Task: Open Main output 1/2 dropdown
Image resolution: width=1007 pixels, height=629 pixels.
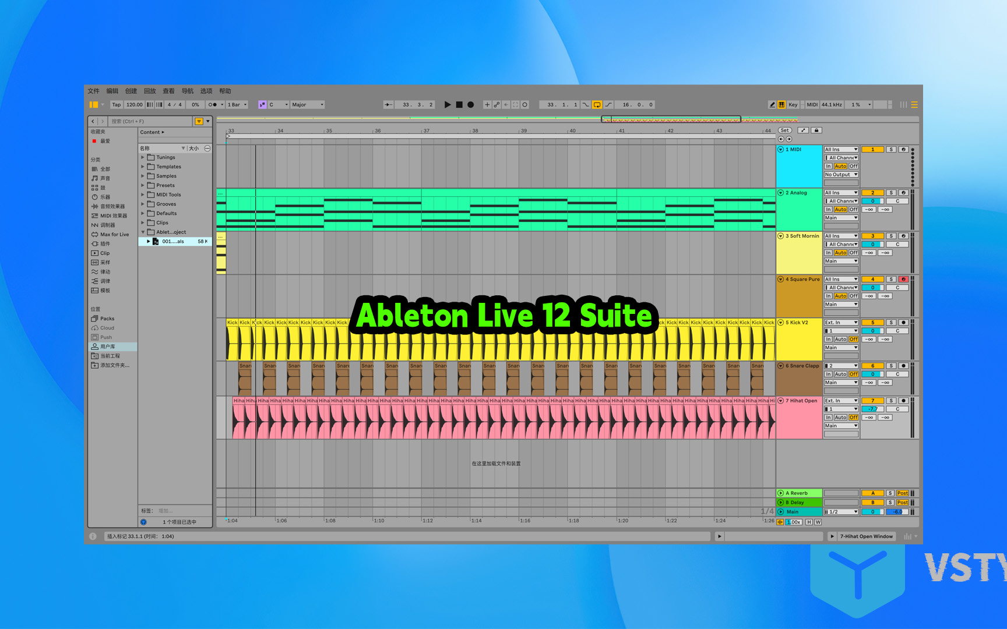Action: (841, 512)
